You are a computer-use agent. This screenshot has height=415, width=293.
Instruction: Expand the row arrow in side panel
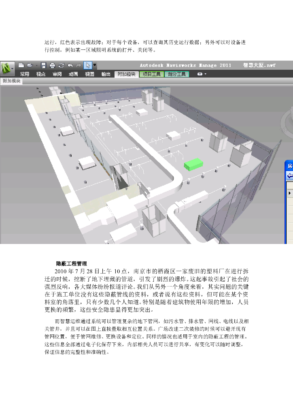290,193
